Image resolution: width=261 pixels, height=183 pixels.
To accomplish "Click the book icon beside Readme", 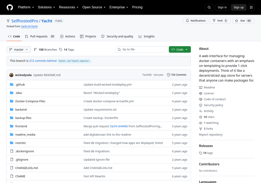I will pyautogui.click(x=201, y=87).
